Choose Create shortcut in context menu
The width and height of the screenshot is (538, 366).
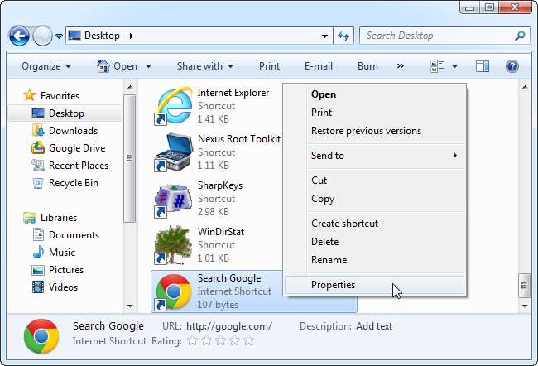(x=374, y=224)
